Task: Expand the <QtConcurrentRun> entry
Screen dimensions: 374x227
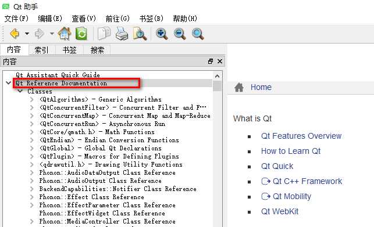Action: pyautogui.click(x=32, y=124)
